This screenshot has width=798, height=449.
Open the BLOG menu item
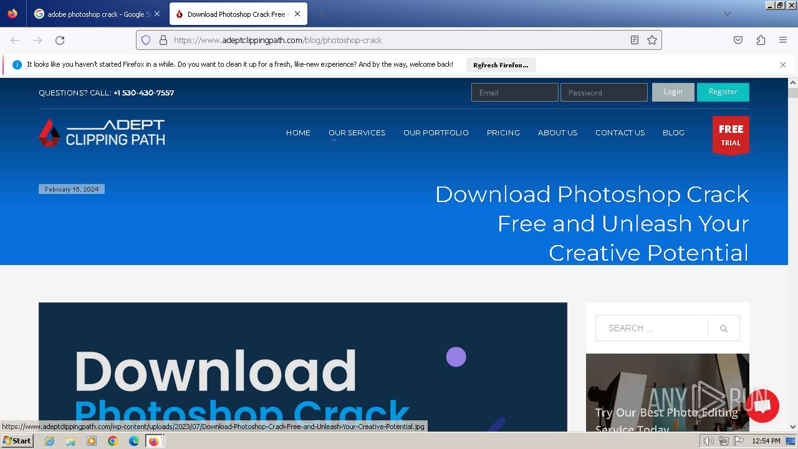click(x=673, y=133)
